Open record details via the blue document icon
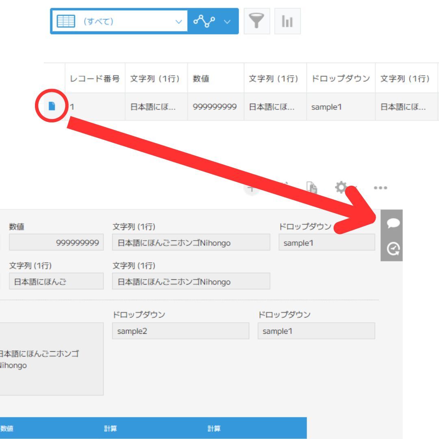Viewport: 439px width, 439px height. point(52,106)
